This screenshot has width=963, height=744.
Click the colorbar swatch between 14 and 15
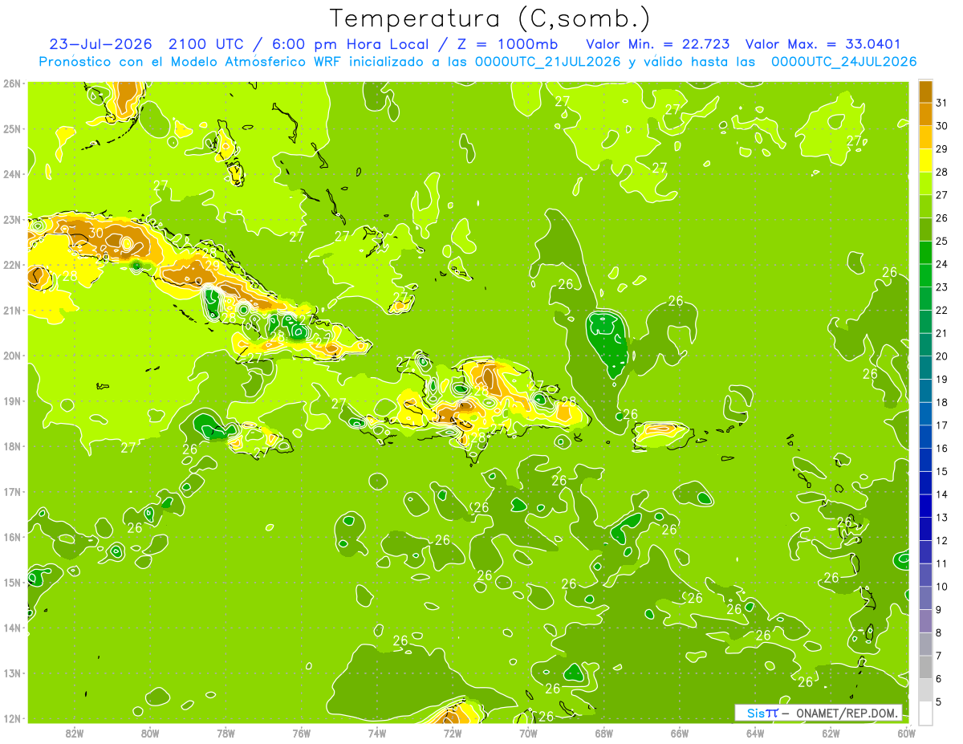(925, 483)
